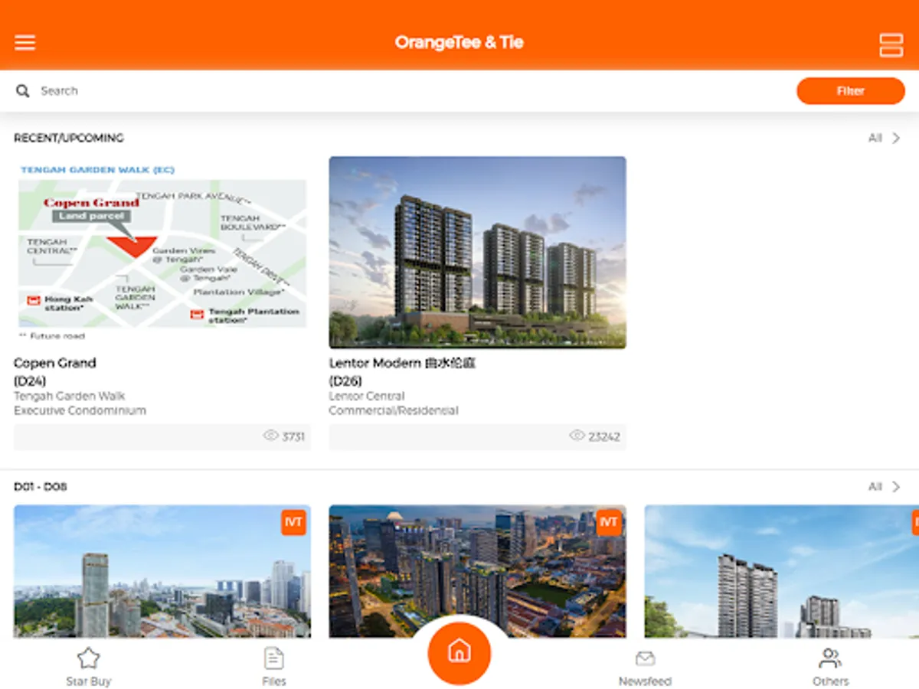The width and height of the screenshot is (919, 689).
Task: Click the Tengah Garden Walk address
Action: pyautogui.click(x=69, y=396)
